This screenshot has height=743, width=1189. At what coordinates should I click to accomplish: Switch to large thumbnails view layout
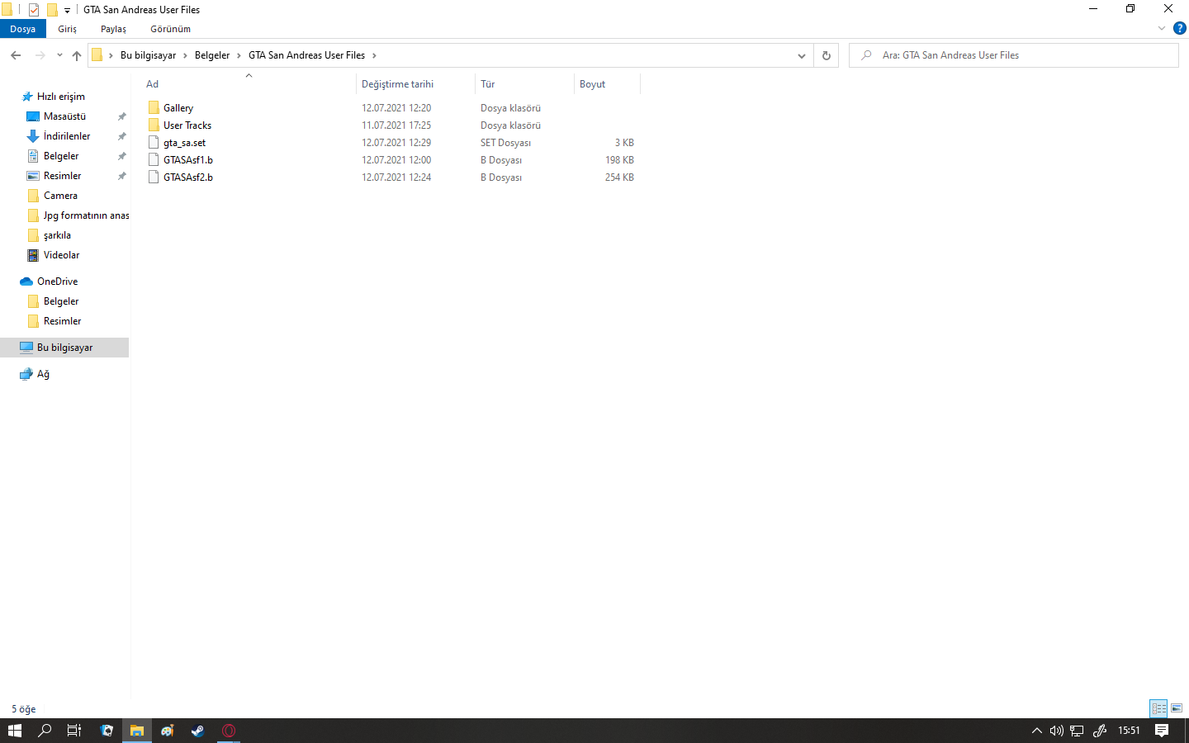[x=1177, y=708]
